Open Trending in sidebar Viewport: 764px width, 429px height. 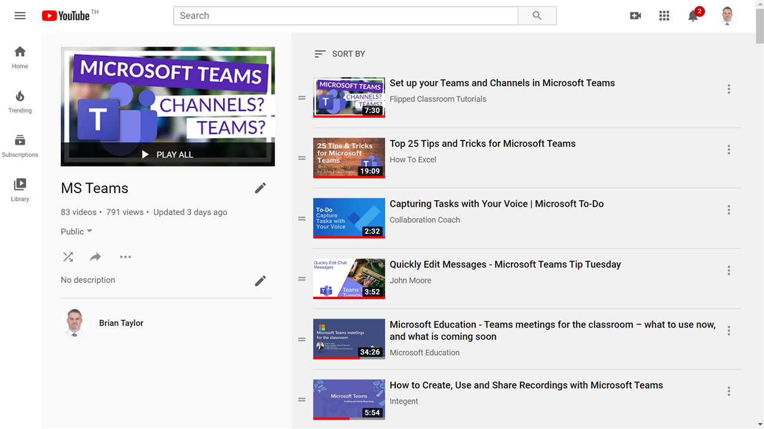[x=20, y=102]
